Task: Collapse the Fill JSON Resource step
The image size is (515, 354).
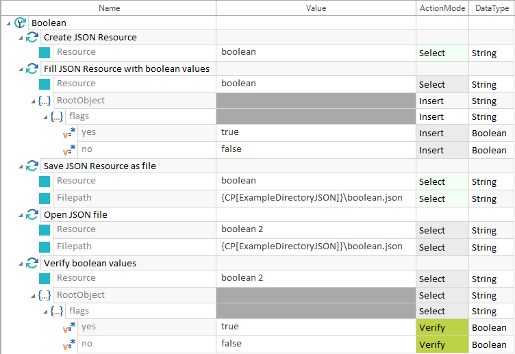Action: [x=21, y=68]
